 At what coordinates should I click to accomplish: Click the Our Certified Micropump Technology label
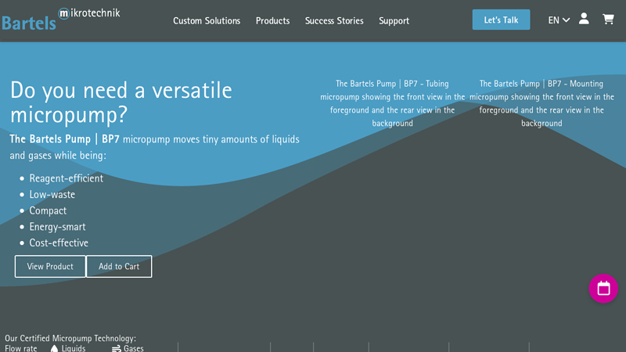pyautogui.click(x=70, y=338)
